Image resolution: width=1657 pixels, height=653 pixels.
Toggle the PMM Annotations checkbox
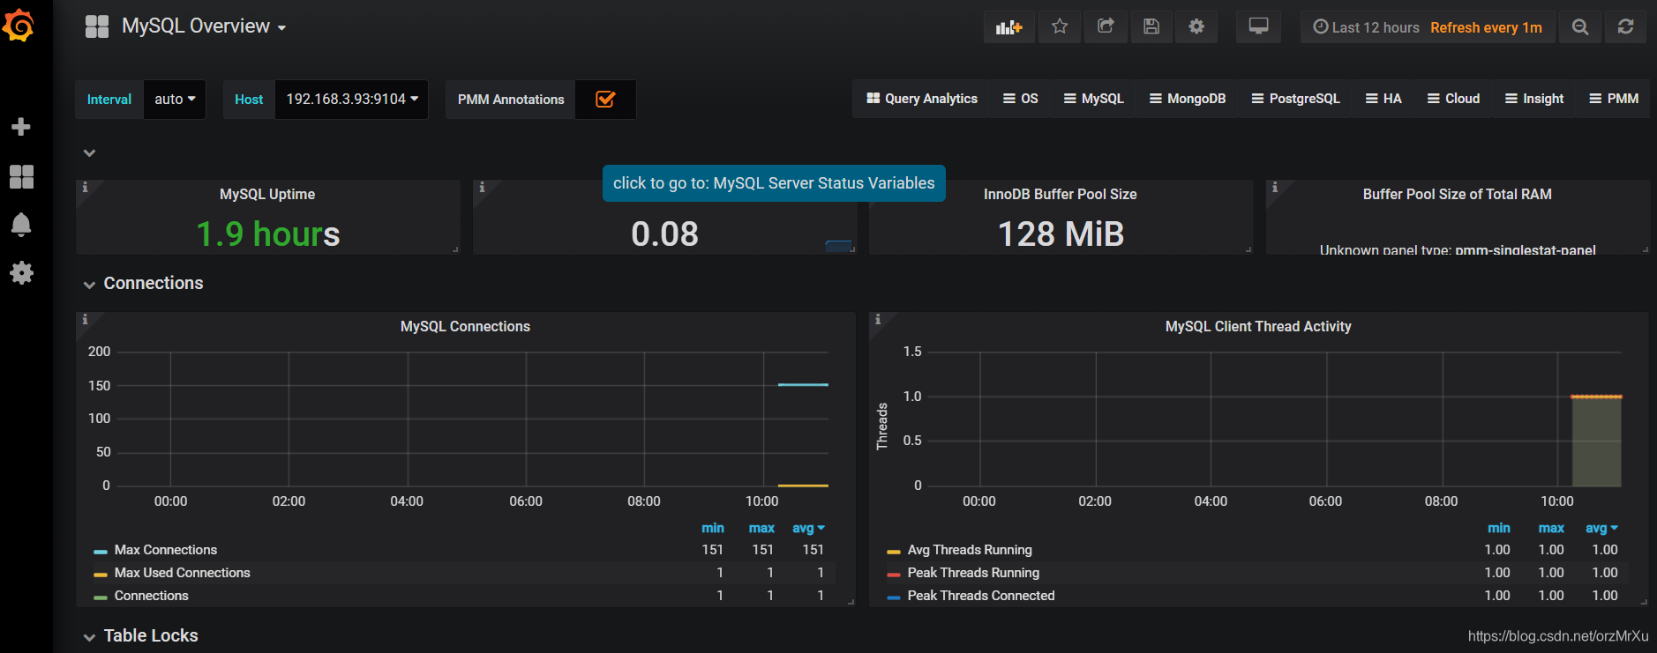[605, 100]
